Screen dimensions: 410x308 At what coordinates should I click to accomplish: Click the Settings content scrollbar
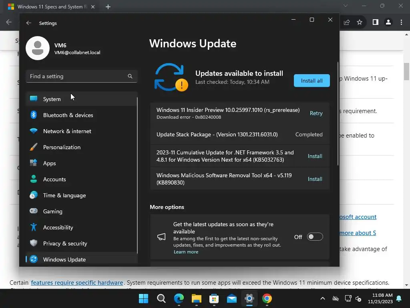tap(338, 114)
